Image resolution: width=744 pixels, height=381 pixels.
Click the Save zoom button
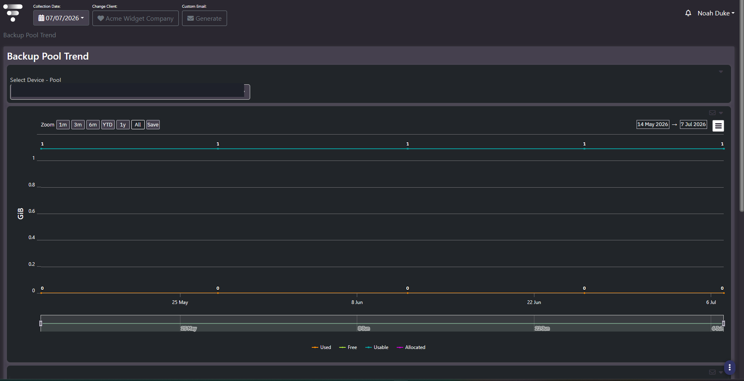[153, 125]
